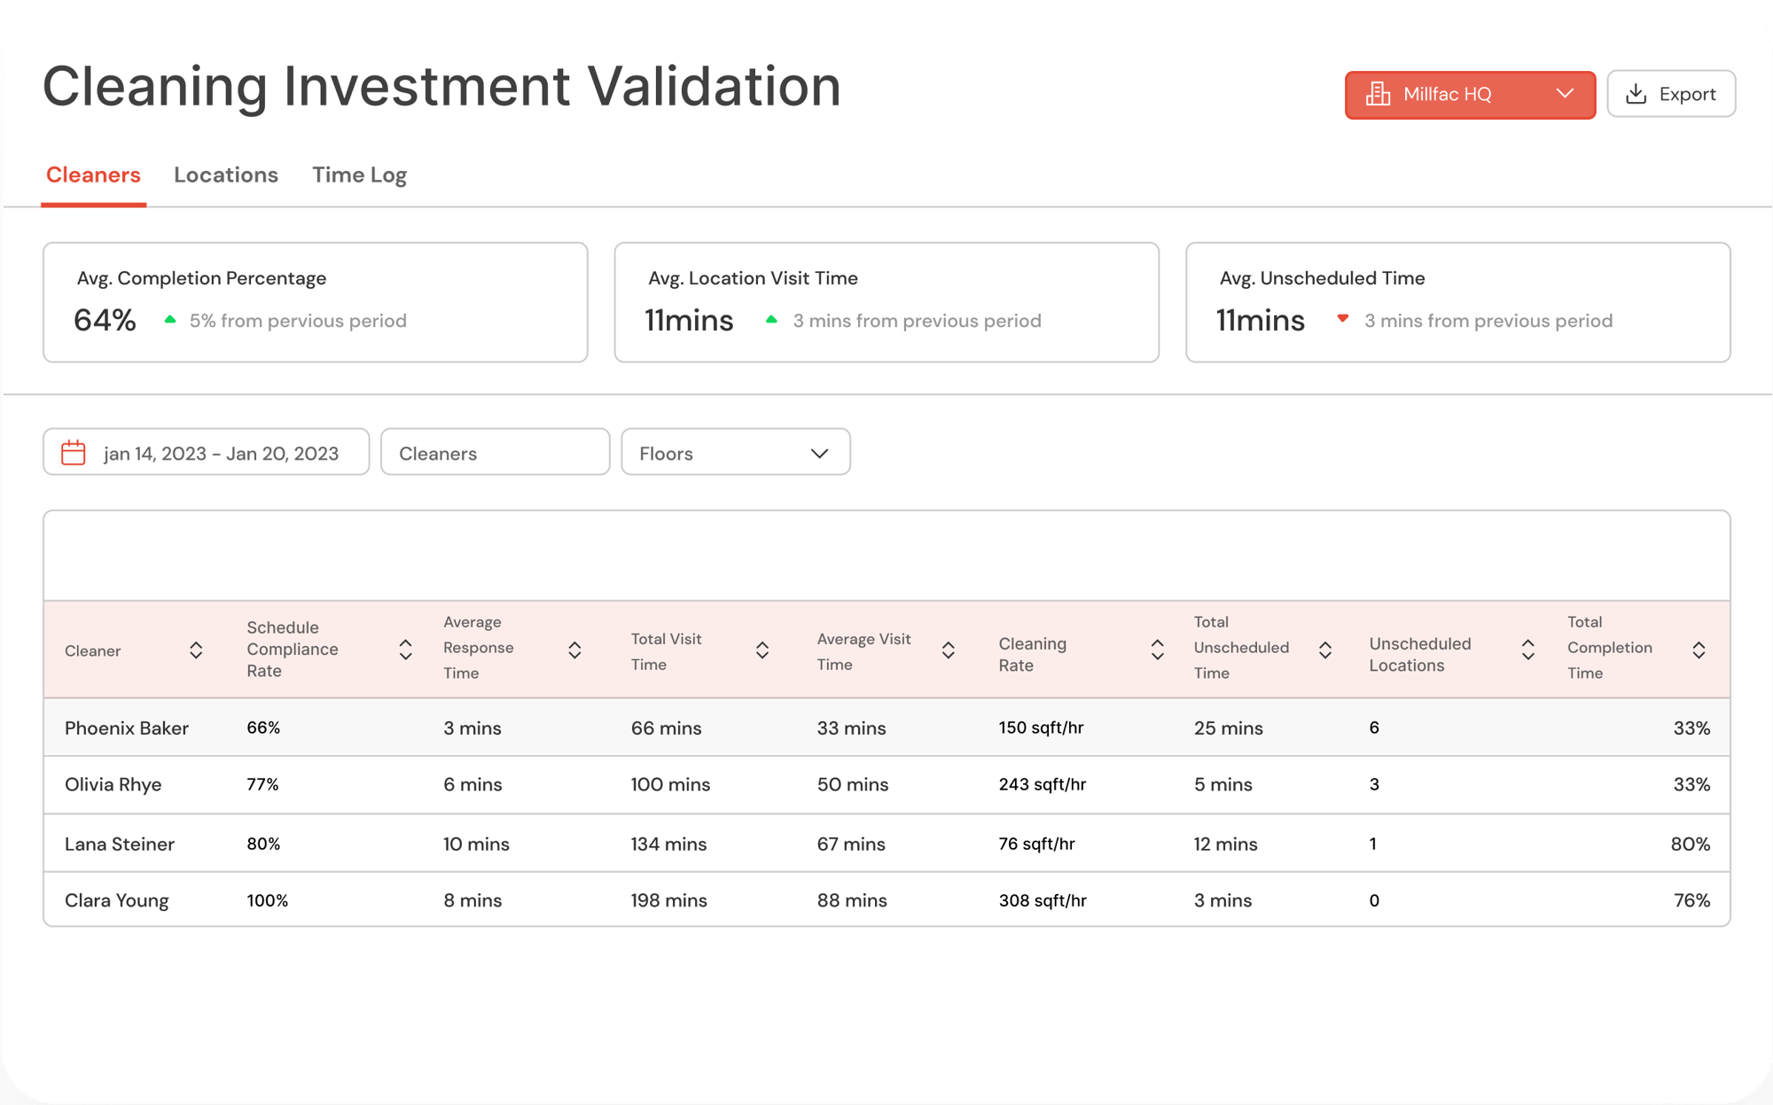Click the Unscheduled Locations column header
Screen dimensions: 1773x1105
coord(1420,654)
